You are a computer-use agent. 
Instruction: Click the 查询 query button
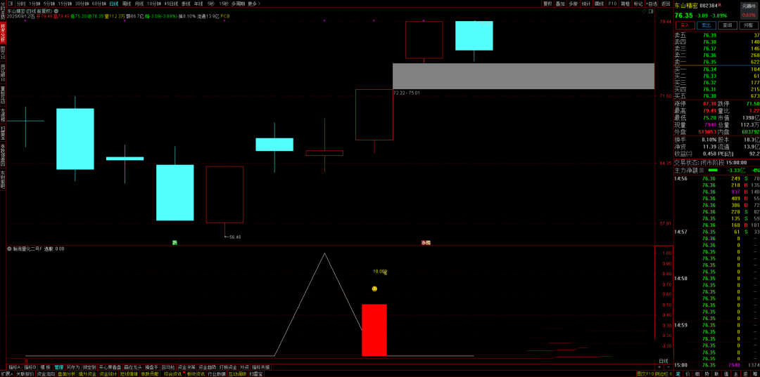click(728, 25)
